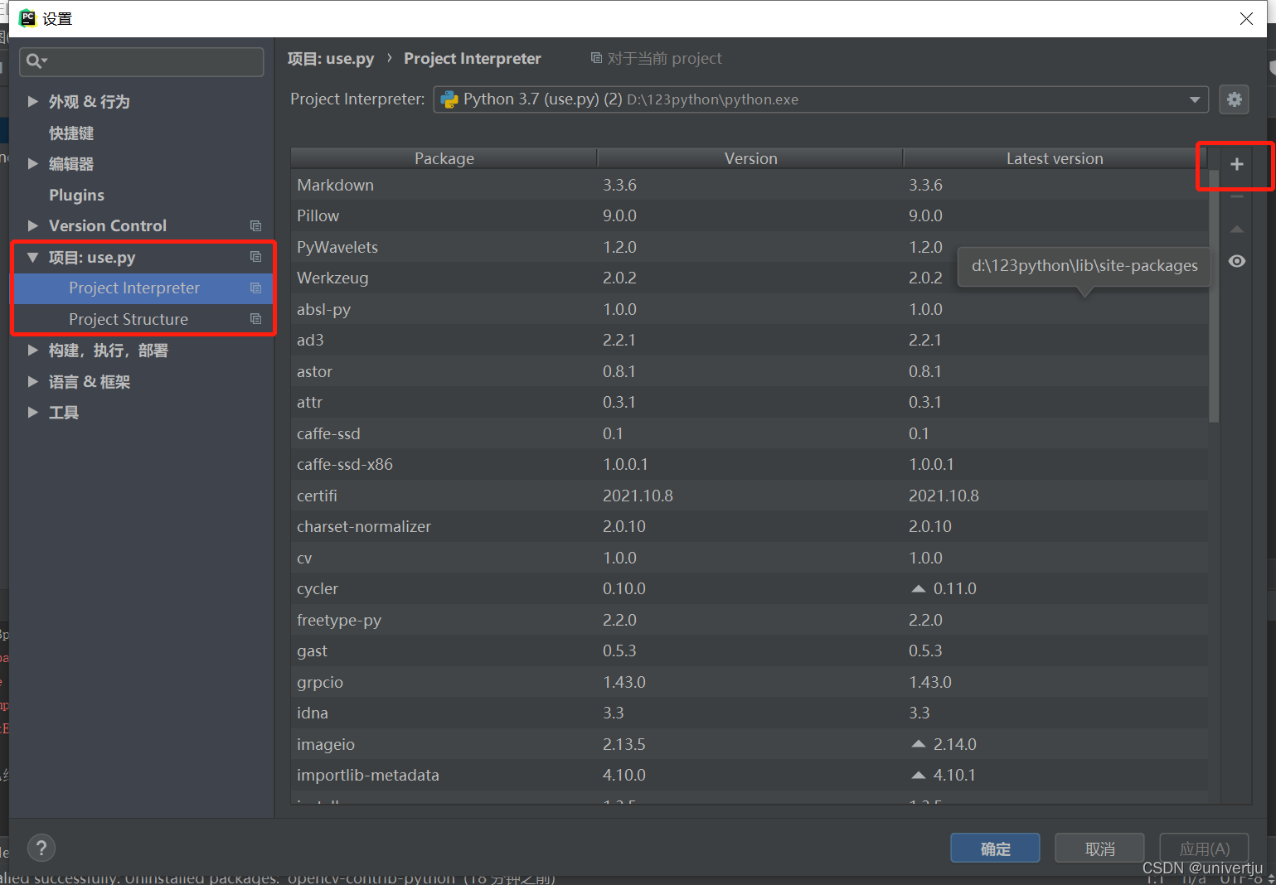Click the 取消 button
This screenshot has height=885, width=1276.
tap(1099, 849)
